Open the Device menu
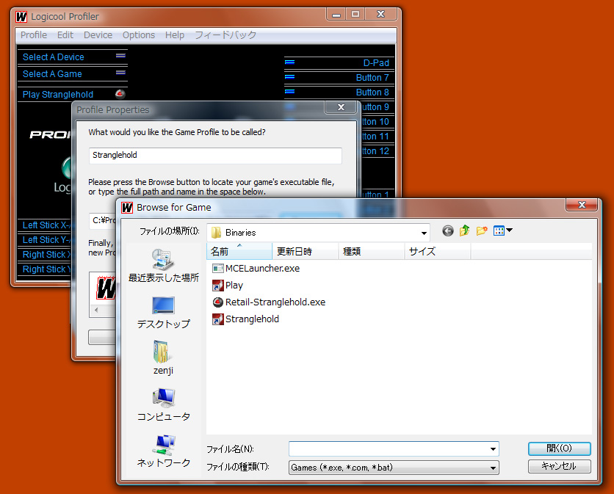The height and width of the screenshot is (494, 614). point(98,34)
